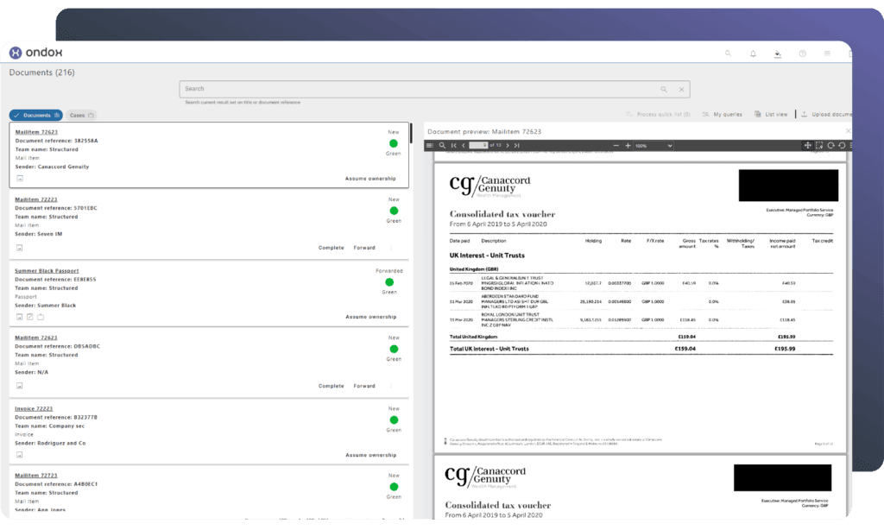
Task: Rotate document clockwise
Action: pos(831,146)
